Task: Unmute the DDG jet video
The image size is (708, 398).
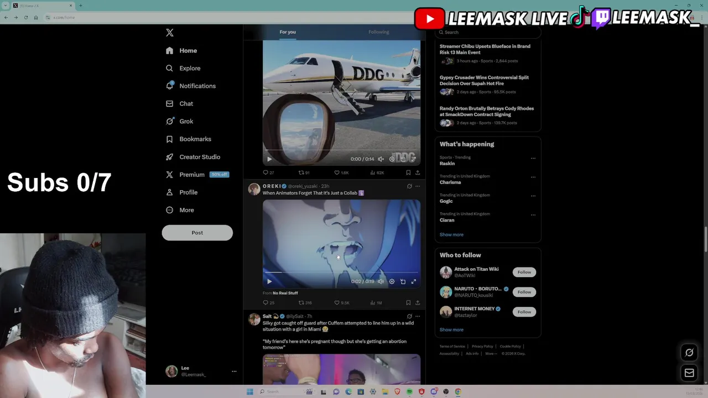Action: [x=381, y=159]
